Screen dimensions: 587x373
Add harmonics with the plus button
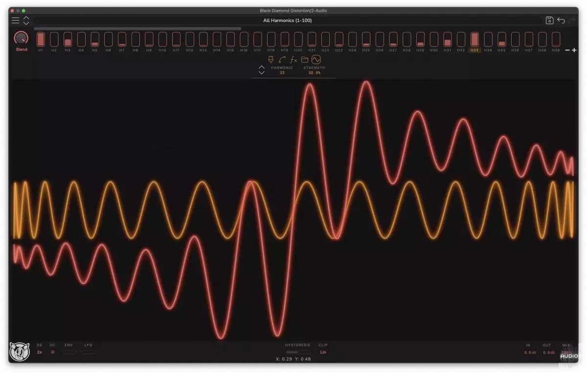(x=574, y=50)
